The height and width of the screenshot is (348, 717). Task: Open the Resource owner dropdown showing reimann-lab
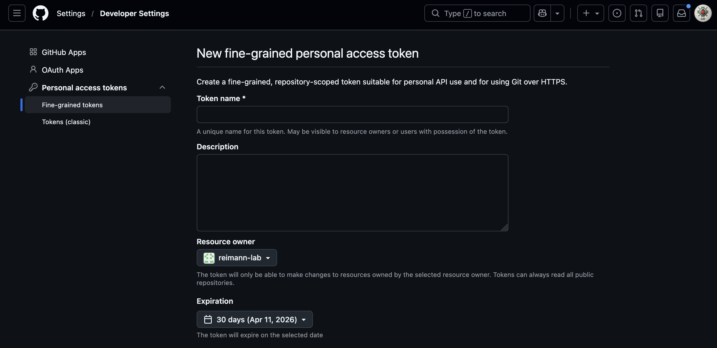click(236, 258)
